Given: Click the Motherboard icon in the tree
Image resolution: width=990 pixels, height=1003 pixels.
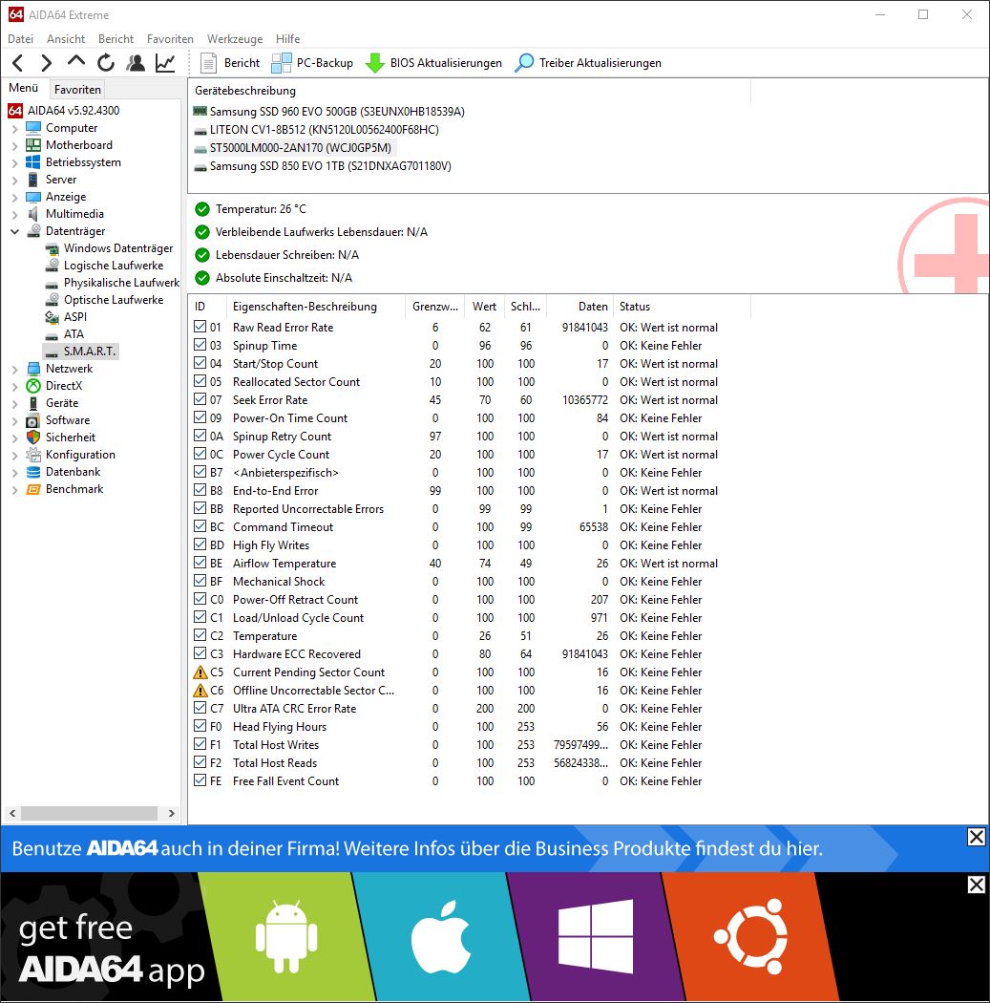Looking at the screenshot, I should pos(33,145).
